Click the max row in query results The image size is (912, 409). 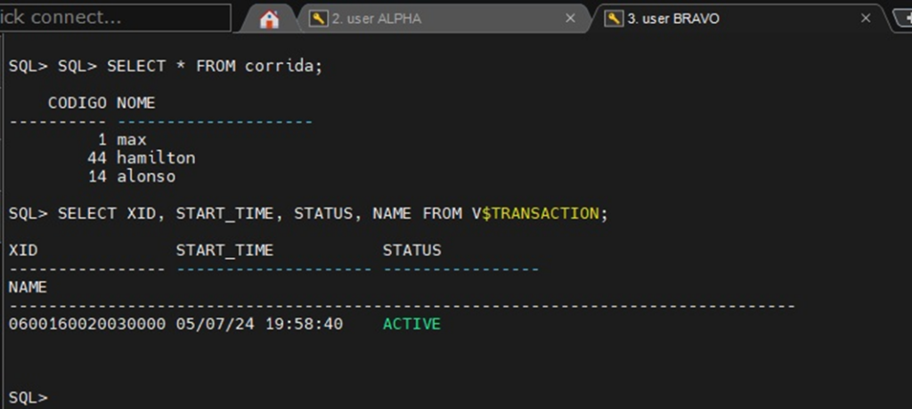(131, 140)
